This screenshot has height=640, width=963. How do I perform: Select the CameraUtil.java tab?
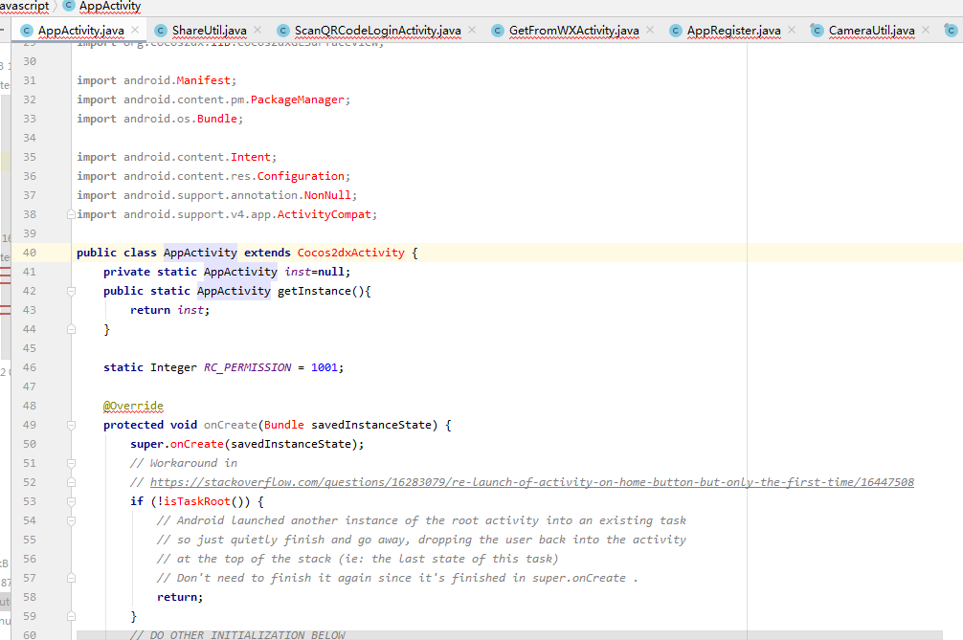[x=871, y=30]
